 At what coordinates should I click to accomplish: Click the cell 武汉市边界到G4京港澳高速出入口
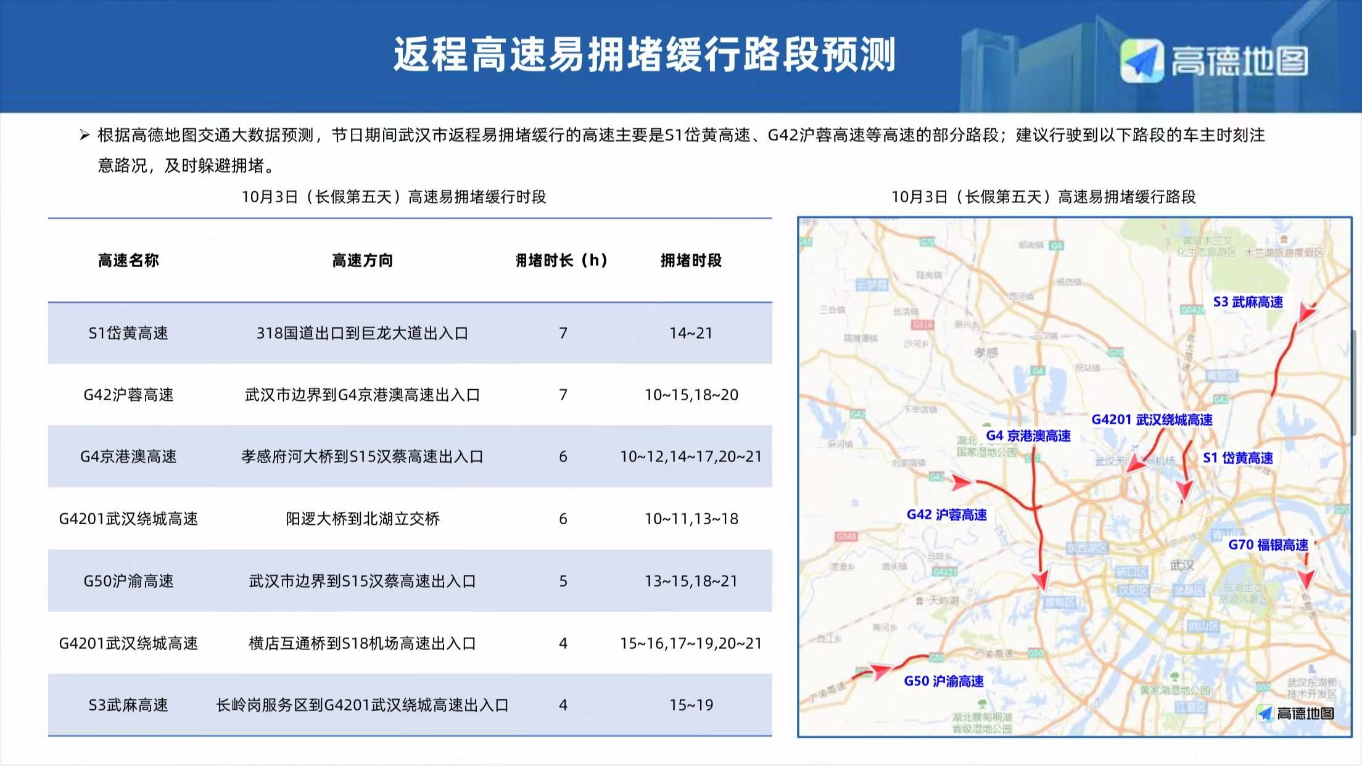(362, 395)
